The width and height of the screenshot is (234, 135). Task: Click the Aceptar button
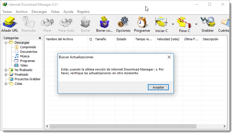[158, 87]
